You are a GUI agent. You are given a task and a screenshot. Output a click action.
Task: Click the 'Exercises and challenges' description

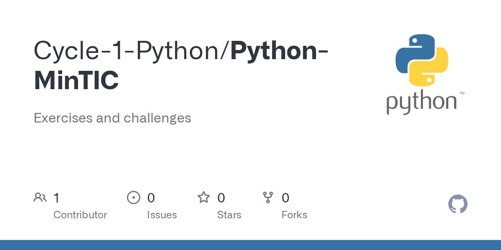(x=112, y=118)
